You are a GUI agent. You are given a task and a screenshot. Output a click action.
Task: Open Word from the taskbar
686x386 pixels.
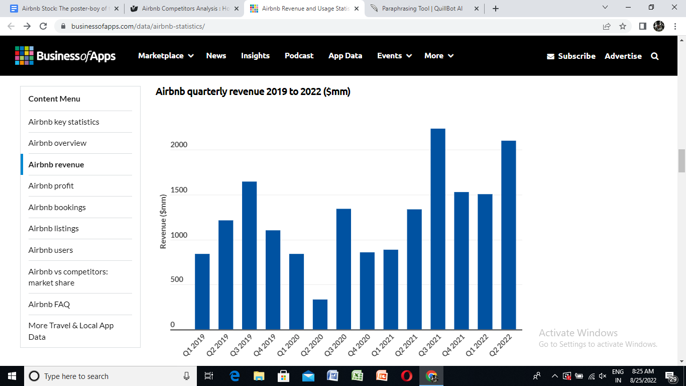coord(333,376)
